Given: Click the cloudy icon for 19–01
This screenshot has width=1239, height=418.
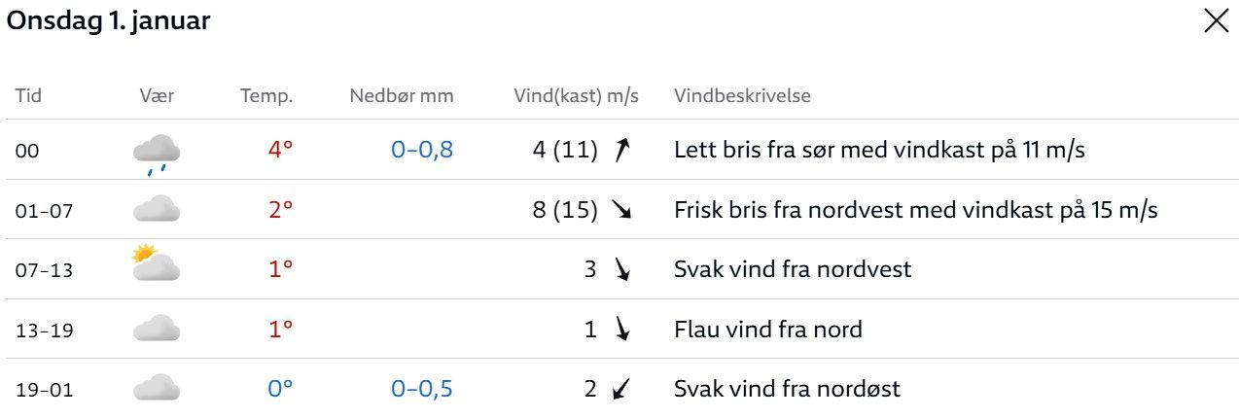Looking at the screenshot, I should pyautogui.click(x=156, y=389).
